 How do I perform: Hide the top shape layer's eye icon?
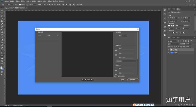(x=169, y=50)
